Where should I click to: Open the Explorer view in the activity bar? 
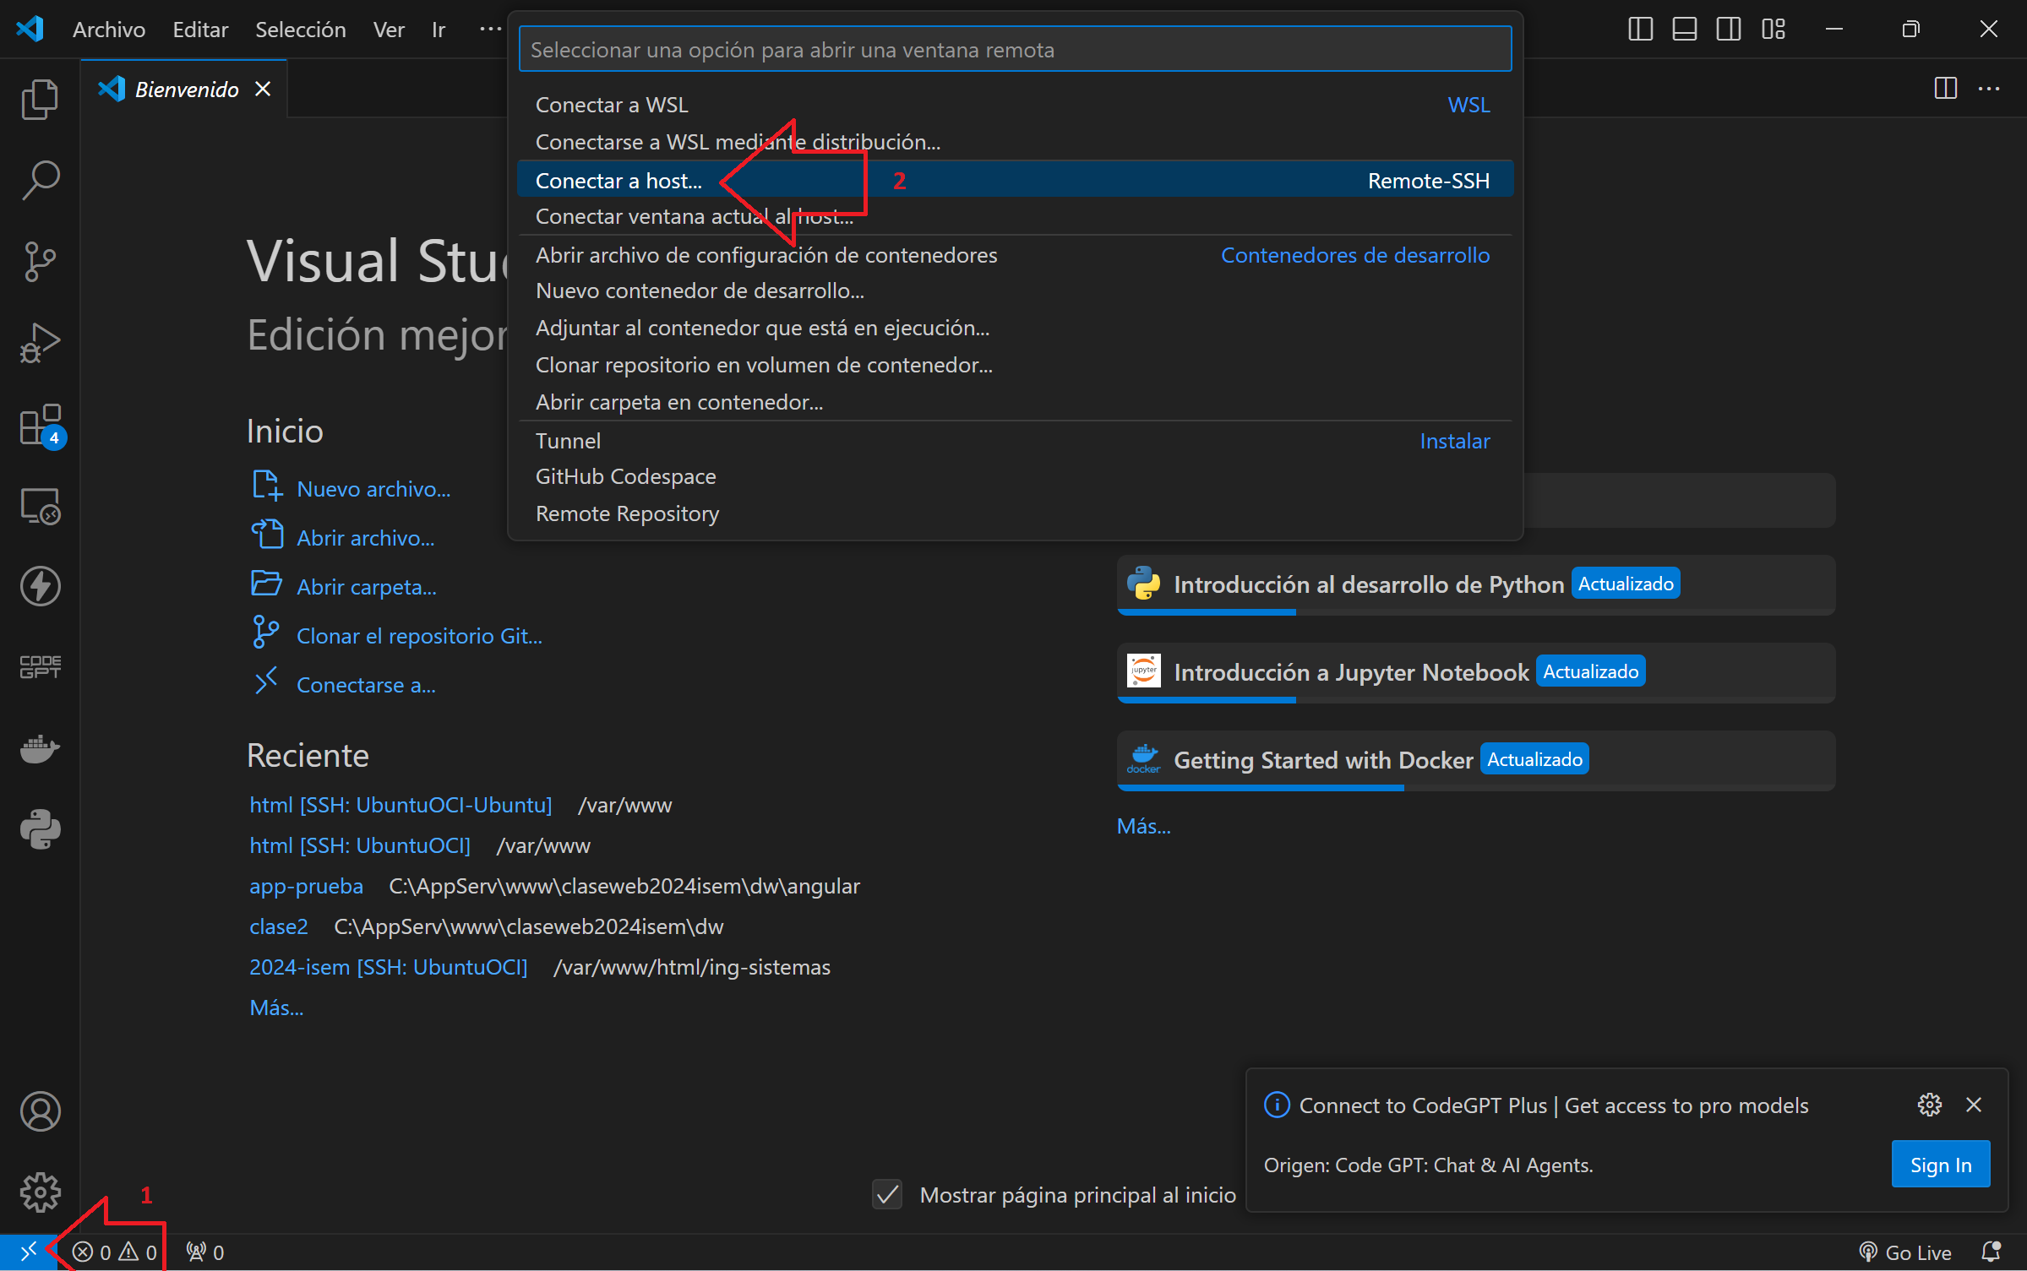pyautogui.click(x=40, y=100)
